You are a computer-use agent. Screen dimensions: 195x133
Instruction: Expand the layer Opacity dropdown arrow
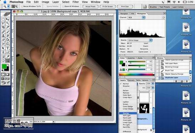point(153,84)
